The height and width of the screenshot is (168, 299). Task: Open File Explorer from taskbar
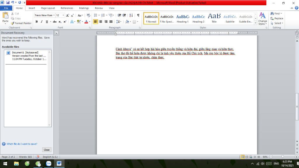(x=16, y=164)
